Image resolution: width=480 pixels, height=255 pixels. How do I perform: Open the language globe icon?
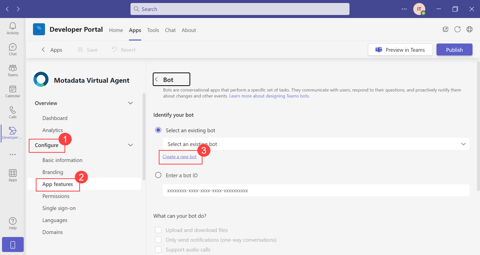click(x=469, y=29)
